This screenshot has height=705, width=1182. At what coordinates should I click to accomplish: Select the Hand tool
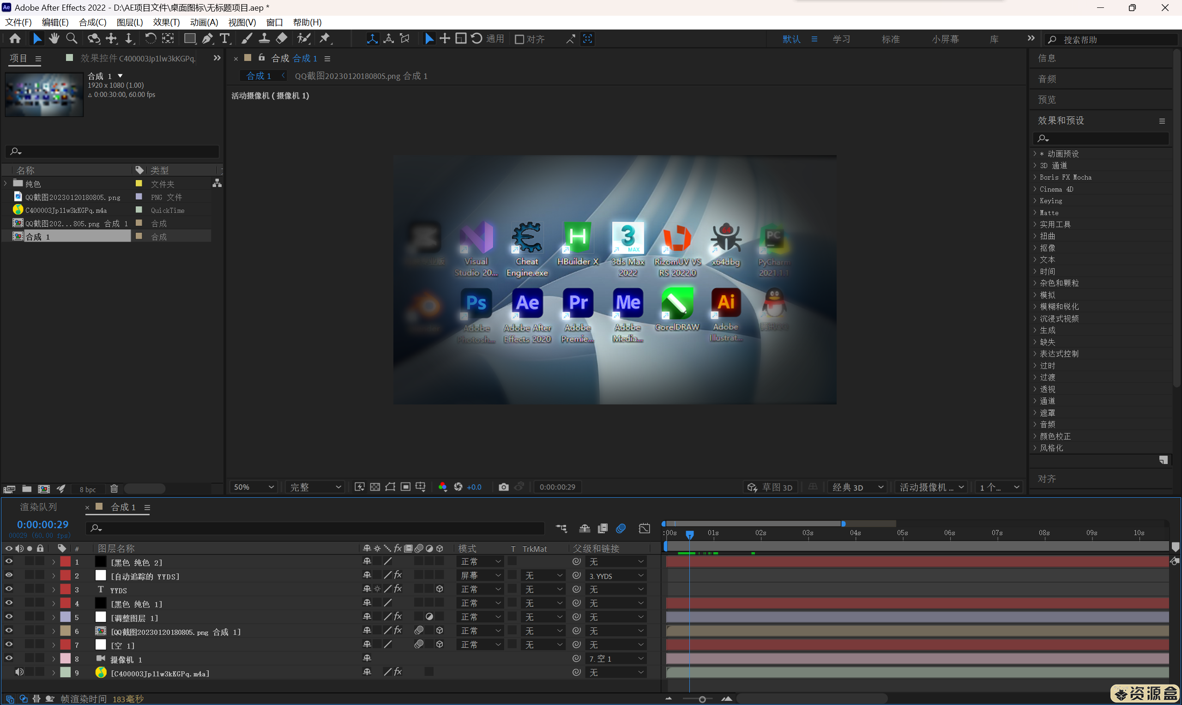tap(54, 38)
